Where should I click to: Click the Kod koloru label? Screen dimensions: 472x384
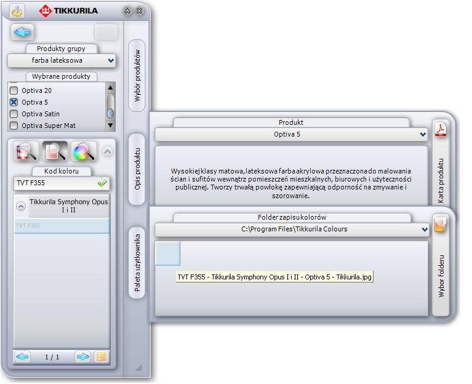pyautogui.click(x=62, y=171)
